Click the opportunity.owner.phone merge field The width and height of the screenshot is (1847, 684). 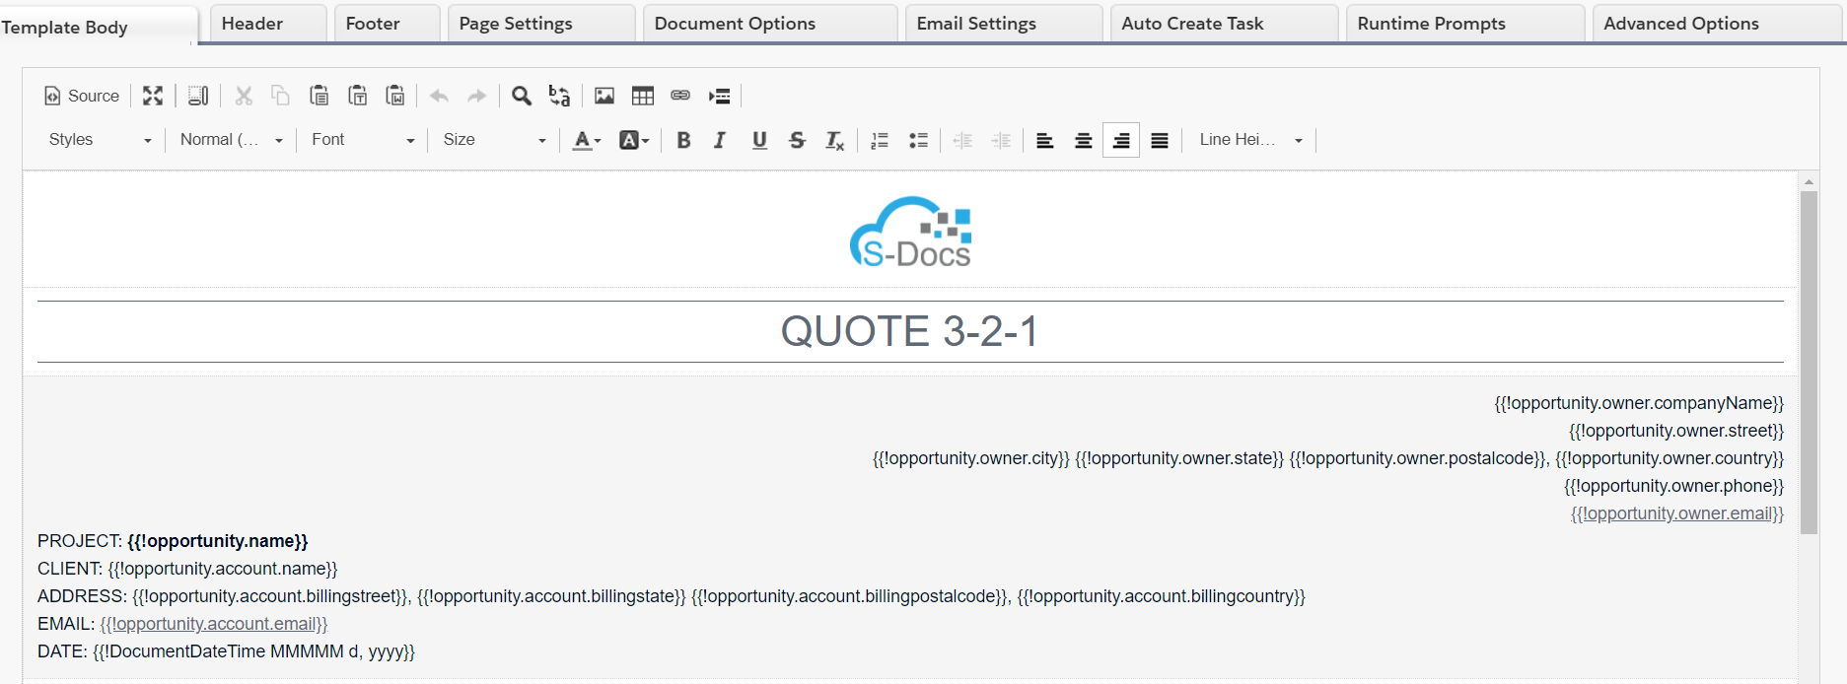click(x=1673, y=486)
